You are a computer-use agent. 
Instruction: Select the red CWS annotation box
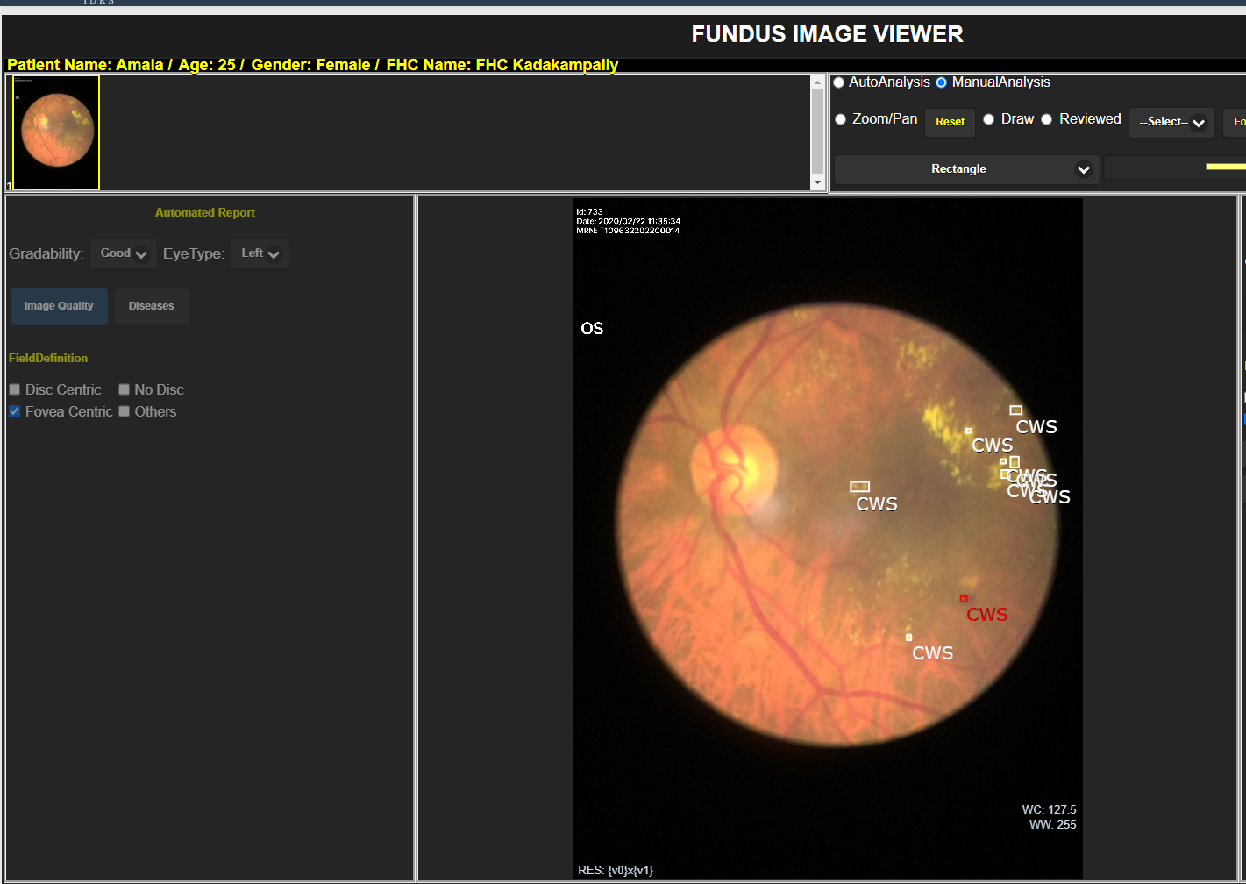point(964,599)
